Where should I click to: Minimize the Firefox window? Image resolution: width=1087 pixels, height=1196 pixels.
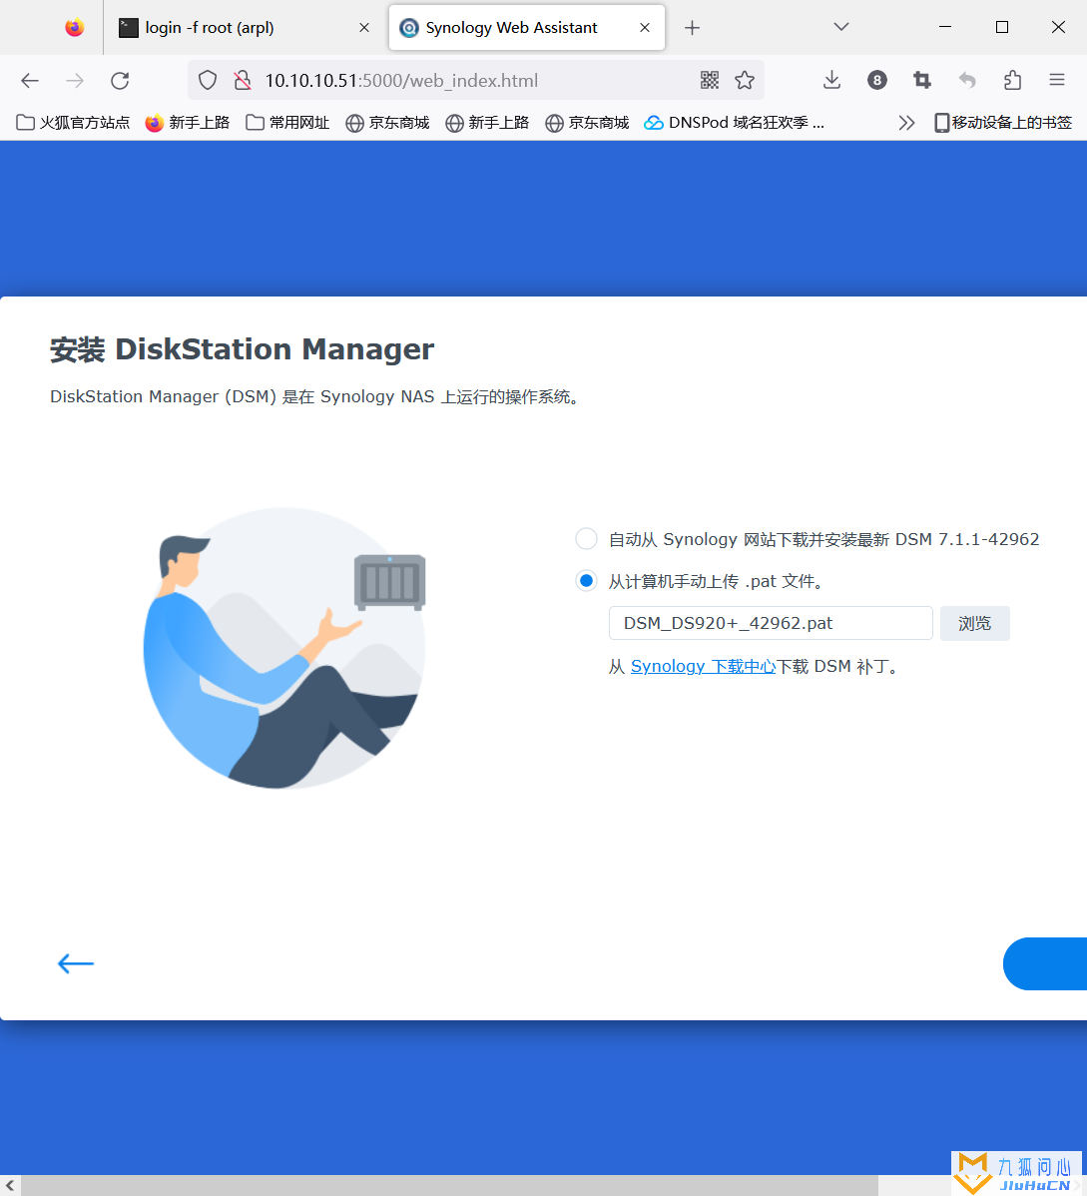945,28
